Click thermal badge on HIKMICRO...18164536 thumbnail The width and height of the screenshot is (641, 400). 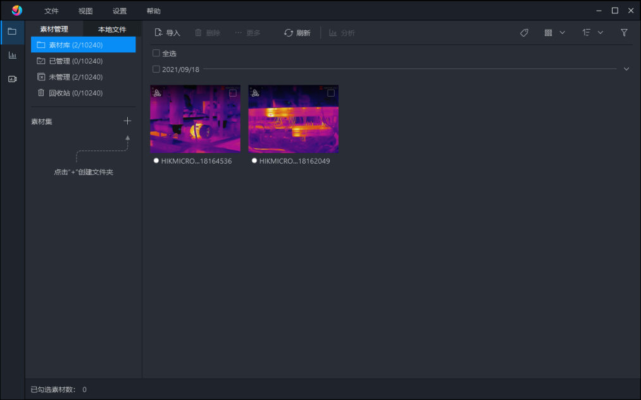pyautogui.click(x=158, y=93)
